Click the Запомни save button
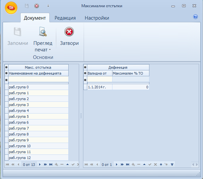 click(18, 36)
